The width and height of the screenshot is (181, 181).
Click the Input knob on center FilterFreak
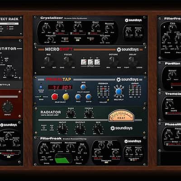(x=129, y=151)
